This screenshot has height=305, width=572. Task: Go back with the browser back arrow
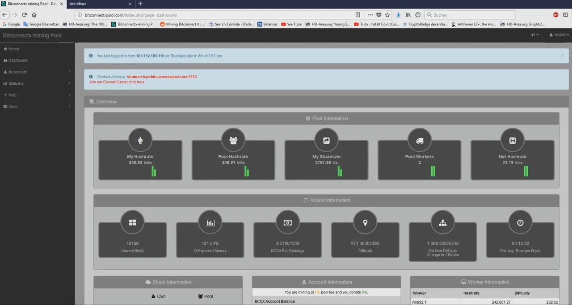click(x=5, y=15)
